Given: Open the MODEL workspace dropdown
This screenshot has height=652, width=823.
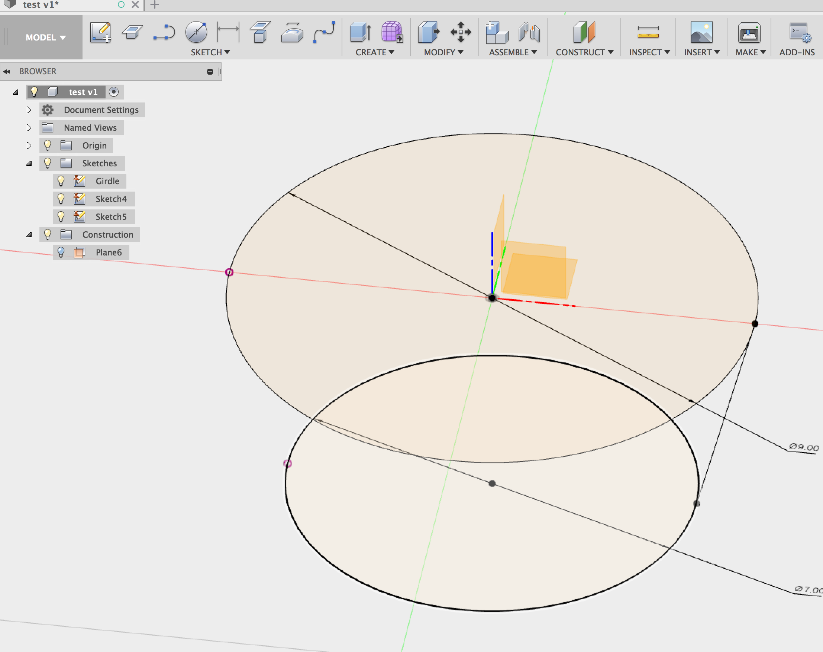Looking at the screenshot, I should click(45, 38).
